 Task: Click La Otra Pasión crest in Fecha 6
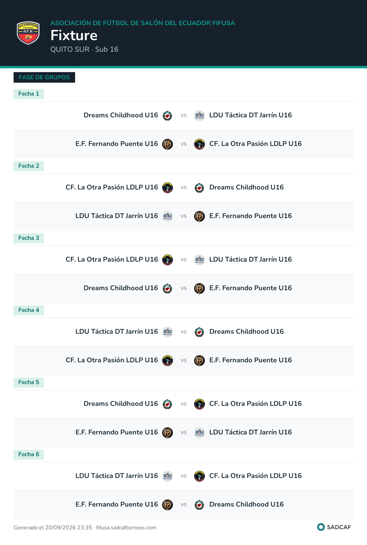click(199, 476)
